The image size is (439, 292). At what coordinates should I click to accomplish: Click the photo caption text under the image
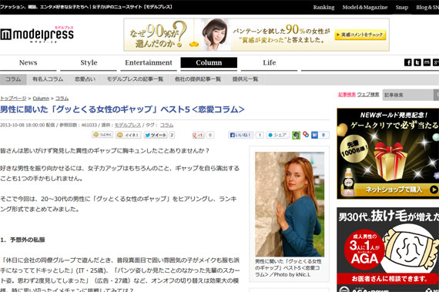[x=288, y=268]
